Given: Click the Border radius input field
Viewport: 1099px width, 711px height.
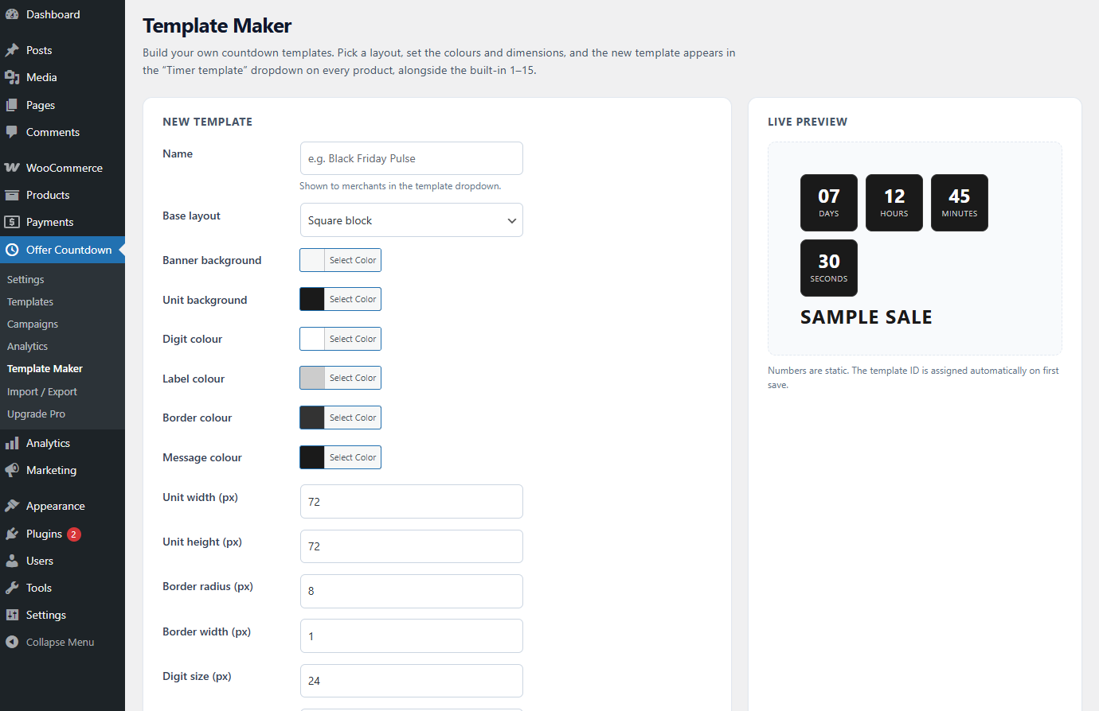Looking at the screenshot, I should point(412,591).
